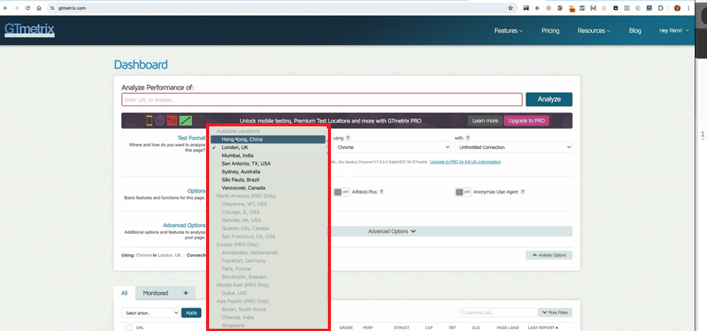Image resolution: width=707 pixels, height=331 pixels.
Task: Open the Chrome three-dot menu
Action: coord(688,8)
